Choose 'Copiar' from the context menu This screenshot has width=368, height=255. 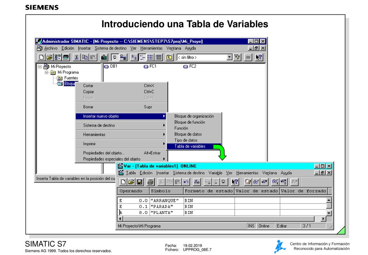[x=121, y=92]
